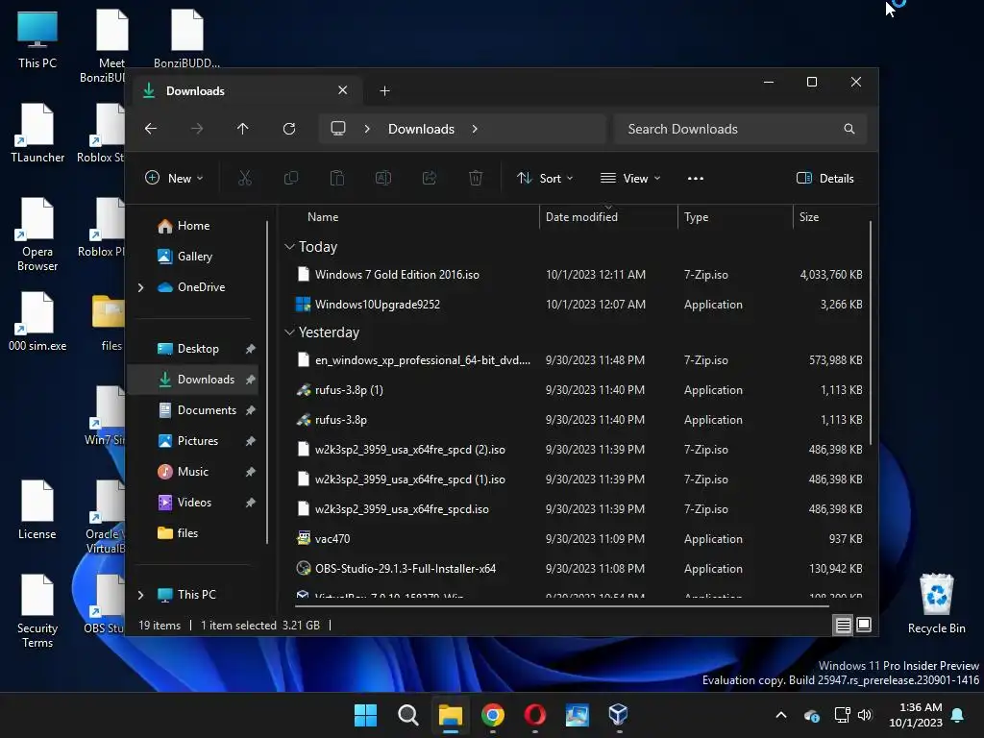Open VirtualBox cube icon on taskbar

coord(618,715)
